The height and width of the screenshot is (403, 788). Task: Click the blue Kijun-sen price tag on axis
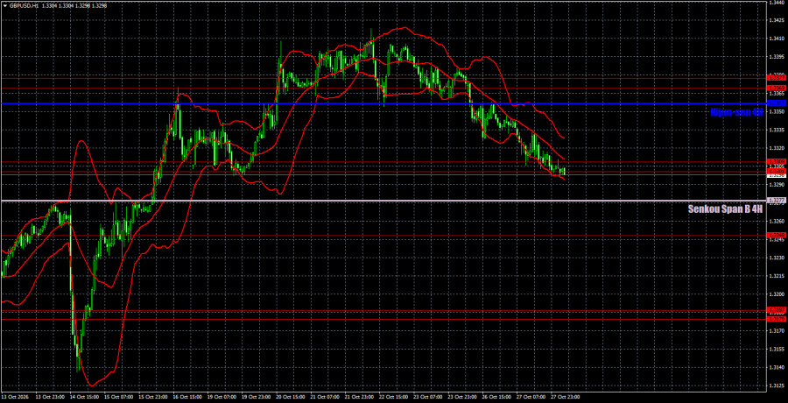tap(777, 103)
